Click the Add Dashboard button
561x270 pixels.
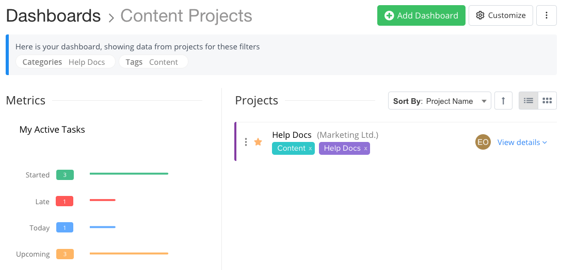pyautogui.click(x=421, y=15)
